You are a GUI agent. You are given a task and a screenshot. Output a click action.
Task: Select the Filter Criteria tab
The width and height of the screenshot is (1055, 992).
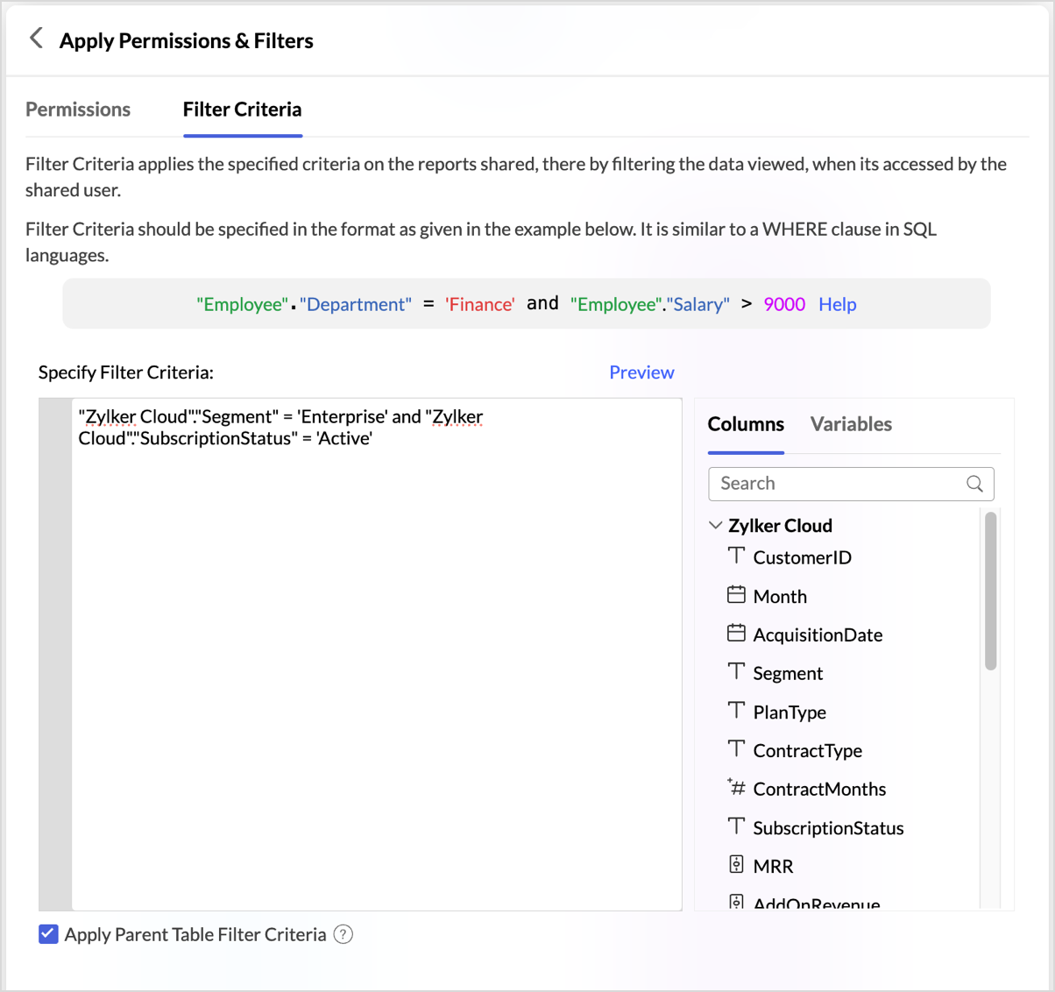(242, 110)
